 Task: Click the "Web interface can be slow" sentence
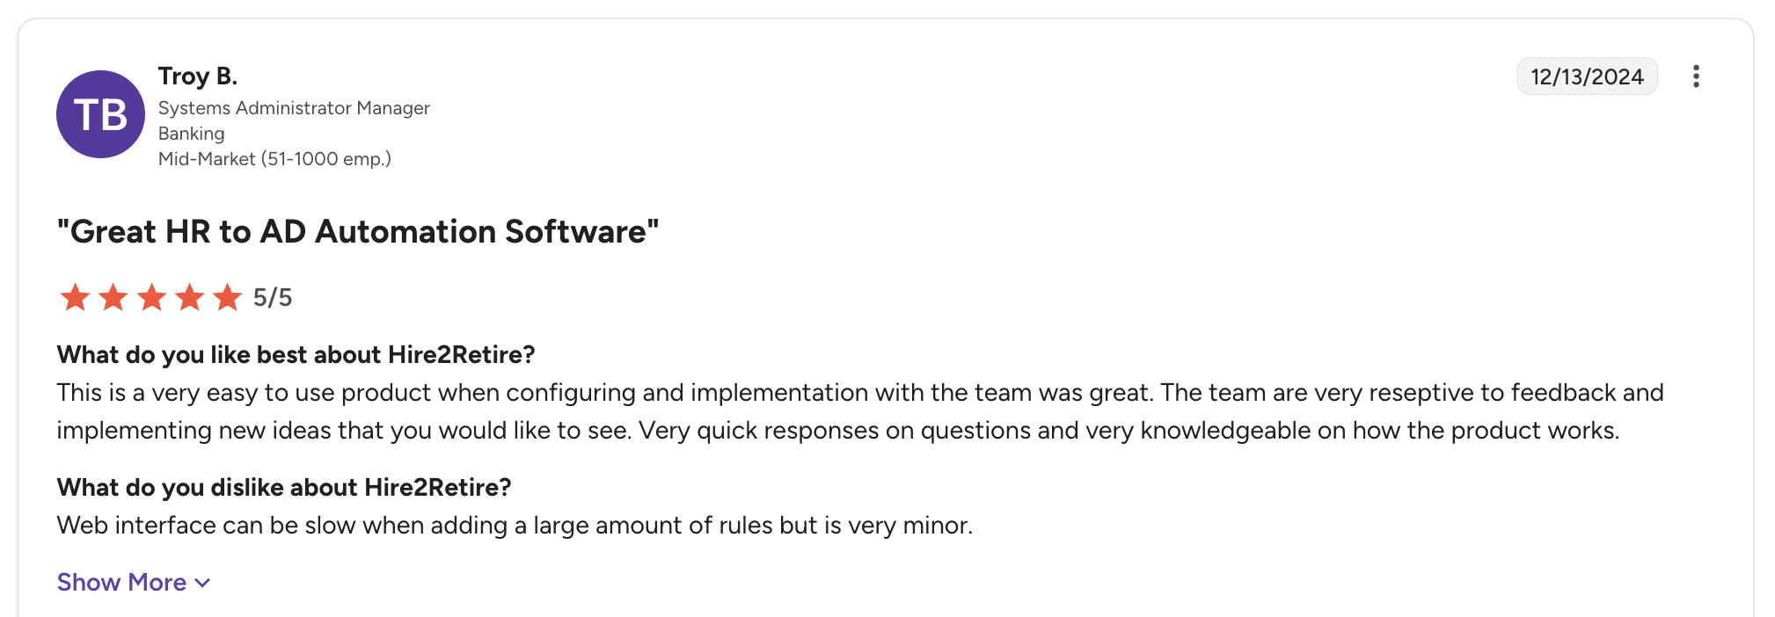[515, 526]
